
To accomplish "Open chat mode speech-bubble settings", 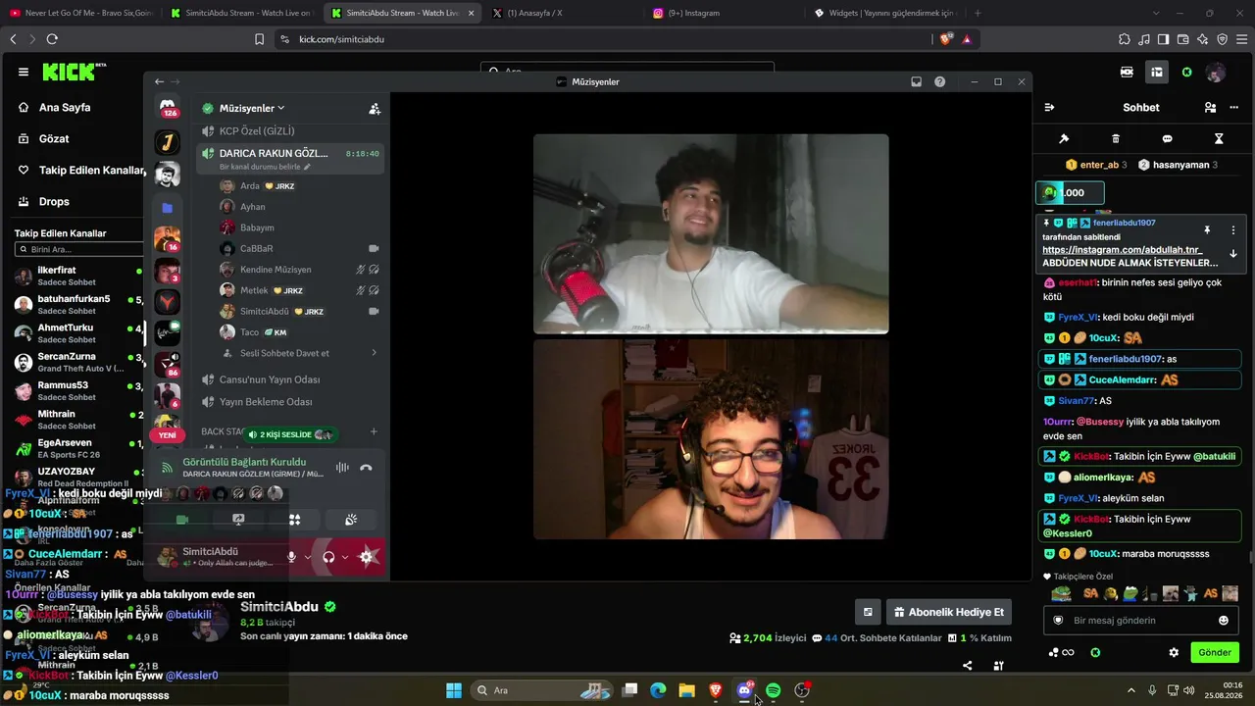I will coord(1167,139).
